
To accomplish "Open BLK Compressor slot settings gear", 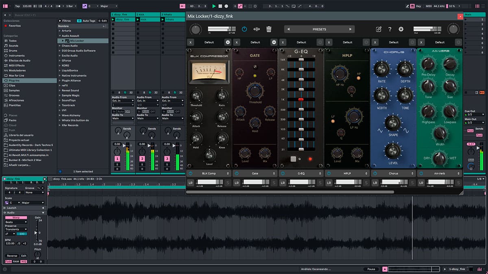I will [228, 42].
